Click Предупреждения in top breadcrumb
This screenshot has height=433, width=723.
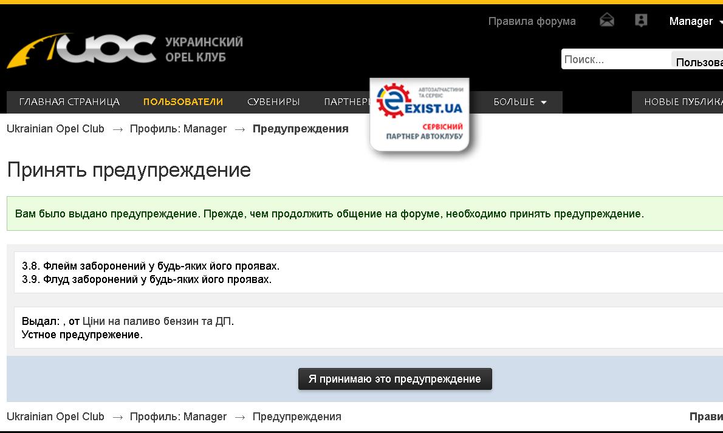click(300, 129)
